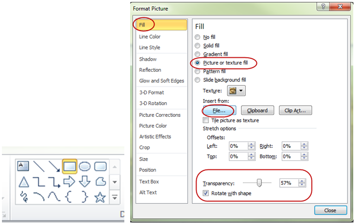Viewport: 355px width, 224px height.
Task: Select the 5-Point Star shape
Action: coord(100,197)
